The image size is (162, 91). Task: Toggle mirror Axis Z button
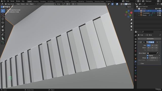coord(156,45)
